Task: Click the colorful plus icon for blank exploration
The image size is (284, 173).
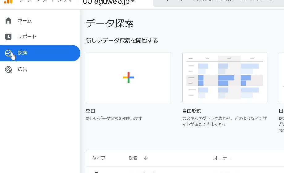Action: pos(128,77)
